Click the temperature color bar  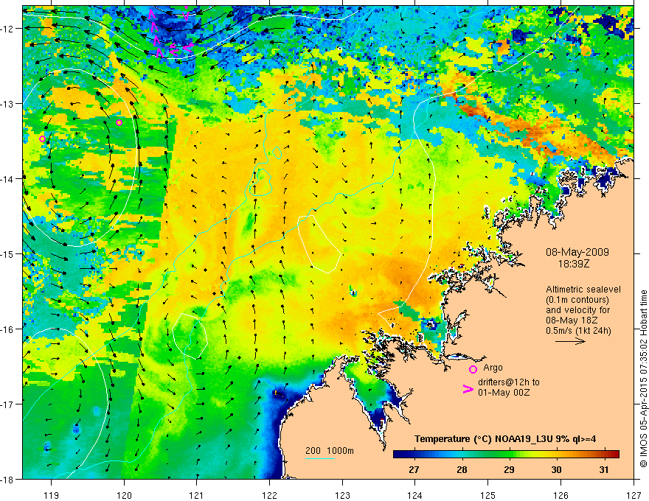pyautogui.click(x=506, y=454)
